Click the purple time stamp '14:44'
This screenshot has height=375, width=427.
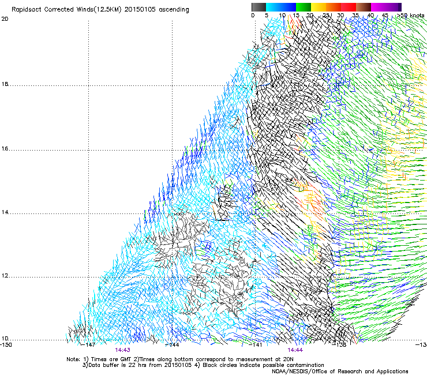(295, 350)
